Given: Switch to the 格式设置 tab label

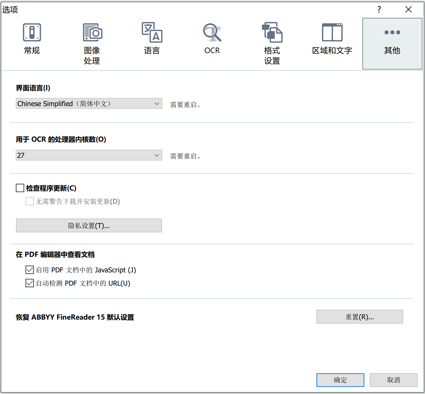Looking at the screenshot, I should [x=272, y=56].
